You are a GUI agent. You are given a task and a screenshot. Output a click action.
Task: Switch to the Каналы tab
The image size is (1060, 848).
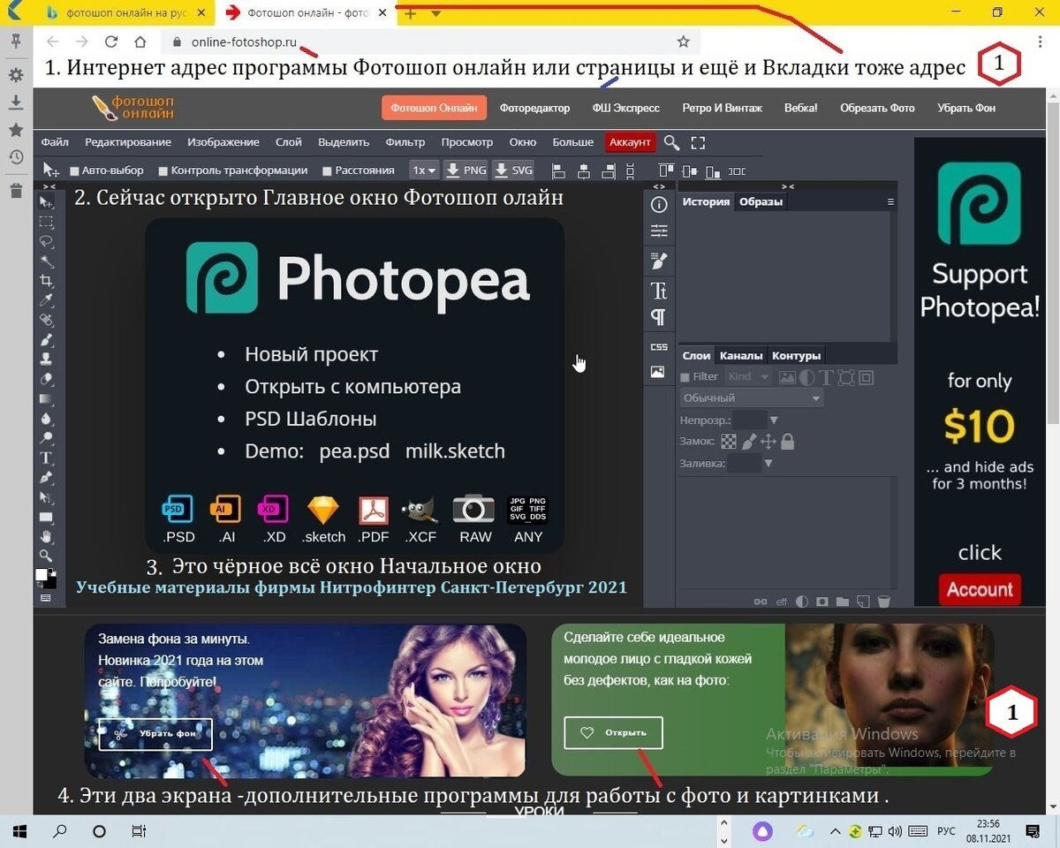[741, 356]
